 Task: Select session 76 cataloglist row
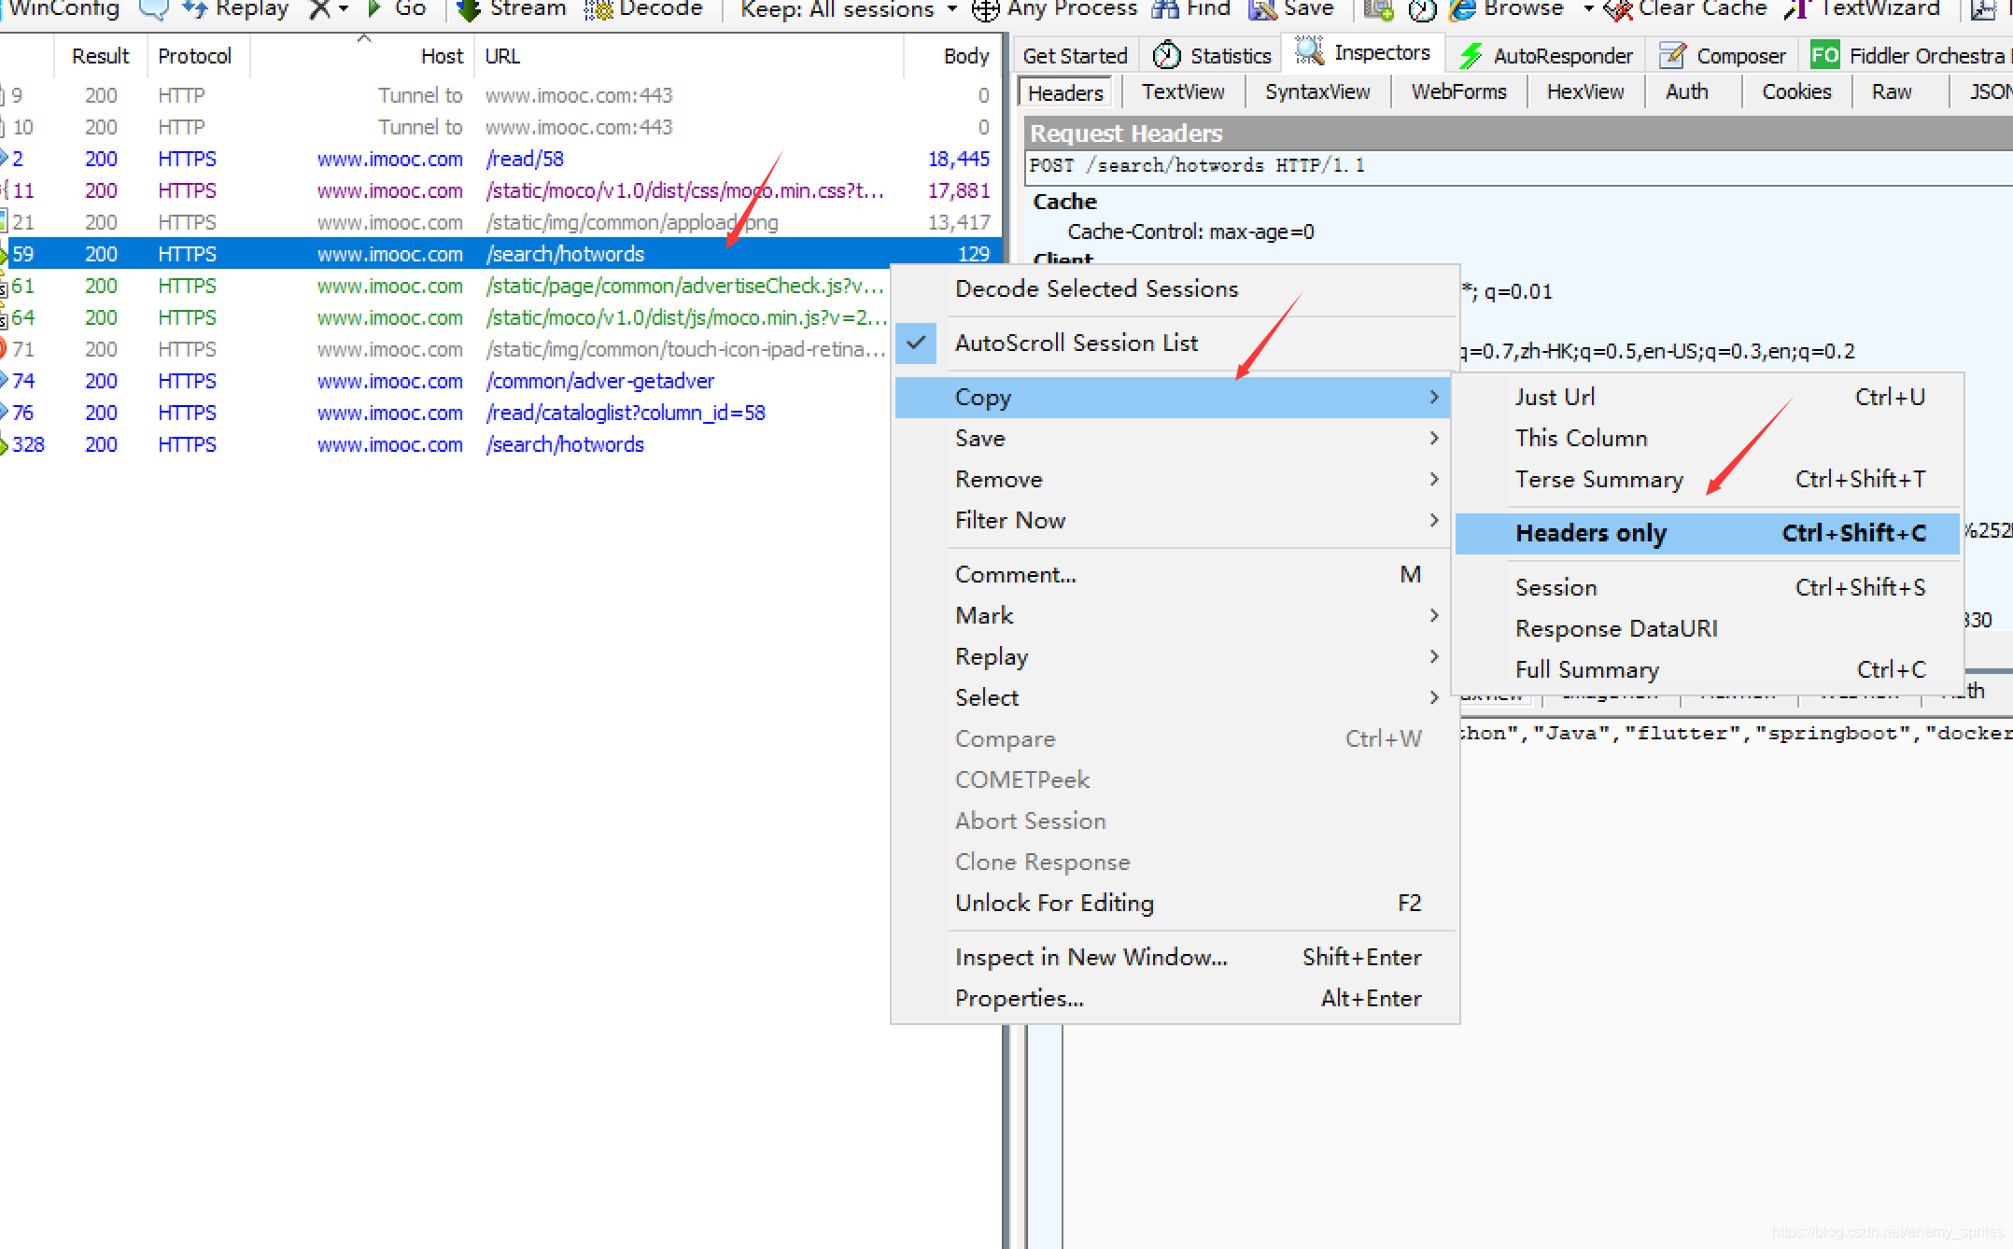pos(624,413)
